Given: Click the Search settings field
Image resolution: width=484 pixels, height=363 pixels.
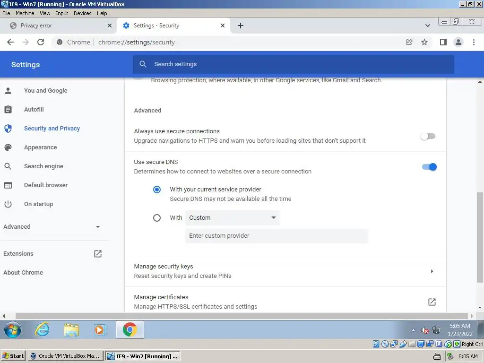Looking at the screenshot, I should click(x=293, y=64).
